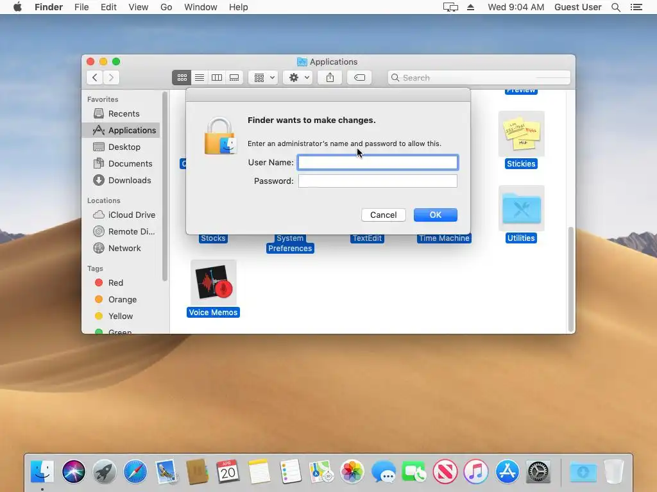This screenshot has width=657, height=492.
Task: Open App Store from the Dock
Action: (507, 471)
